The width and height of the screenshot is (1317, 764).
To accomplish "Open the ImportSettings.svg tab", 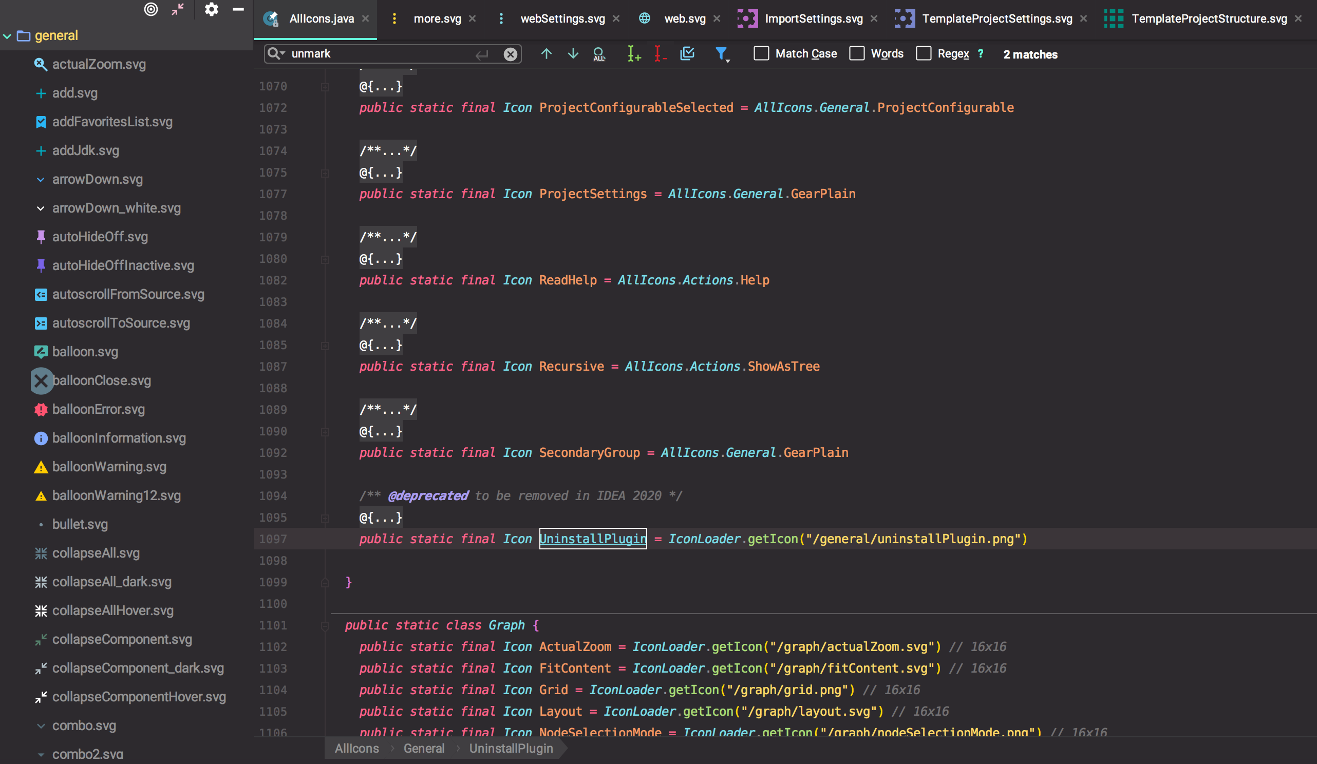I will pyautogui.click(x=813, y=19).
